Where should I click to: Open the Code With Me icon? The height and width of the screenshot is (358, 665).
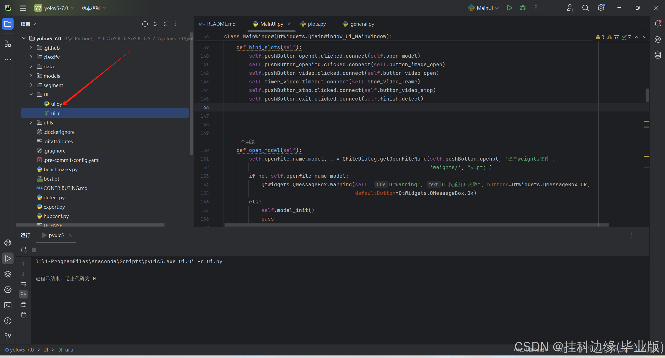(570, 8)
